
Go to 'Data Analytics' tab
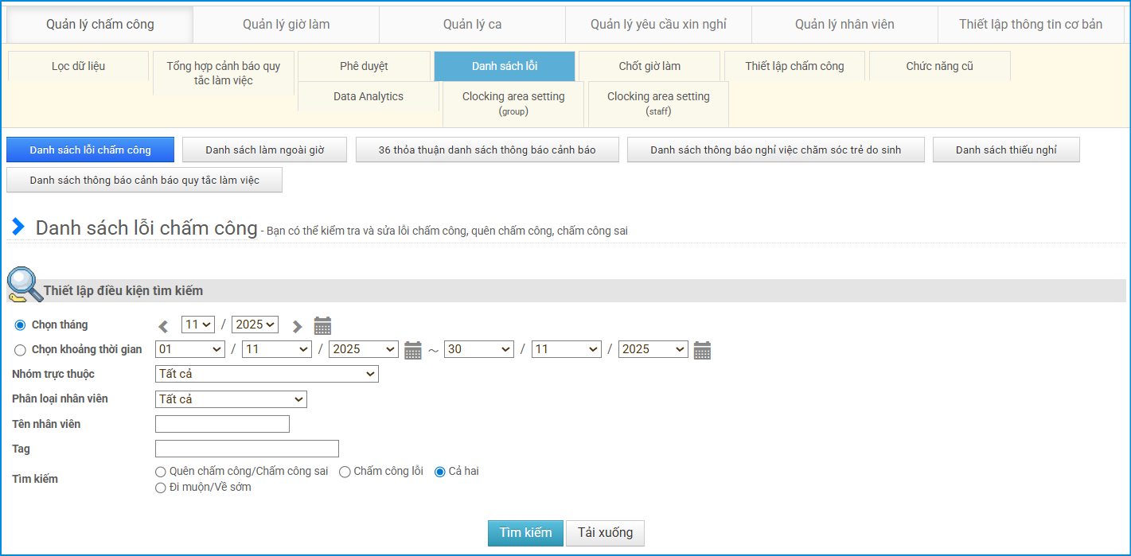[x=368, y=96]
